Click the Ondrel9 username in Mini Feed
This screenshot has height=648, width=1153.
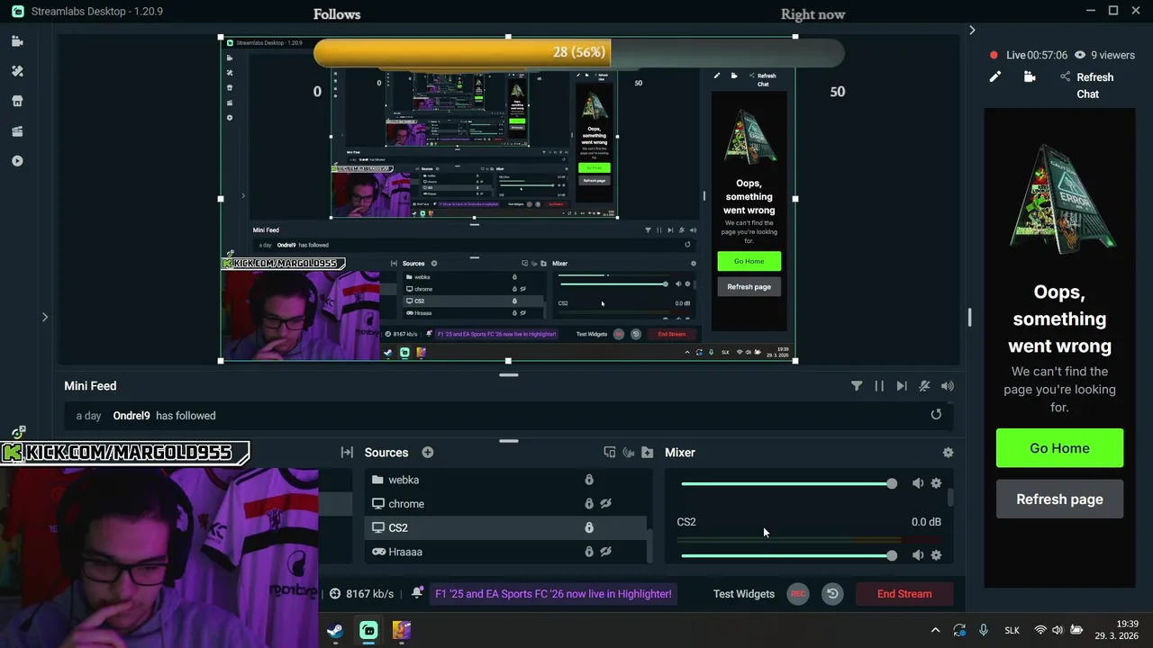(x=132, y=416)
